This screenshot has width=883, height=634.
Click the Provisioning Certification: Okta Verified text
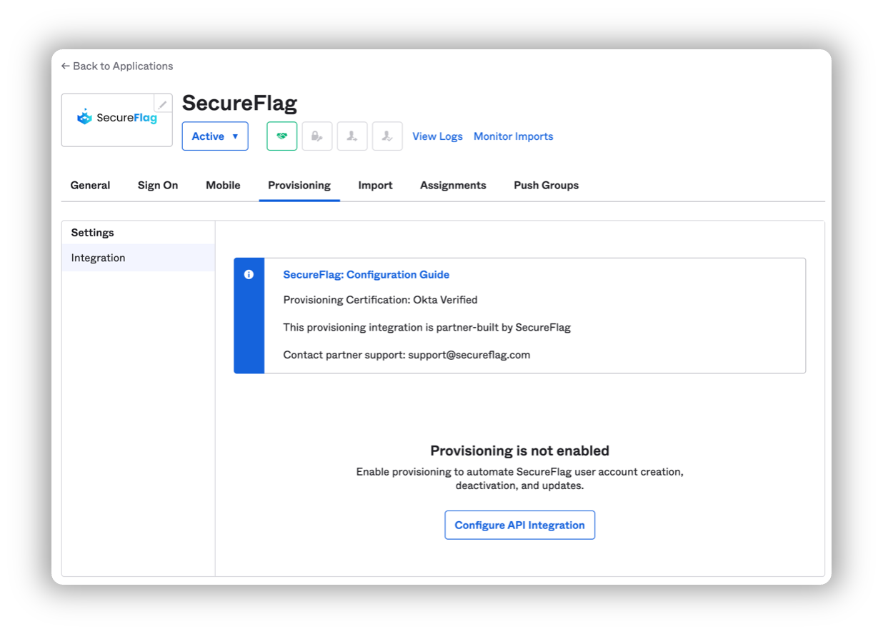tap(380, 300)
